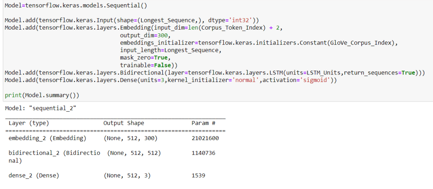Click the Bidirectional LSTM layer line
This screenshot has height=189, width=433.
coord(215,73)
